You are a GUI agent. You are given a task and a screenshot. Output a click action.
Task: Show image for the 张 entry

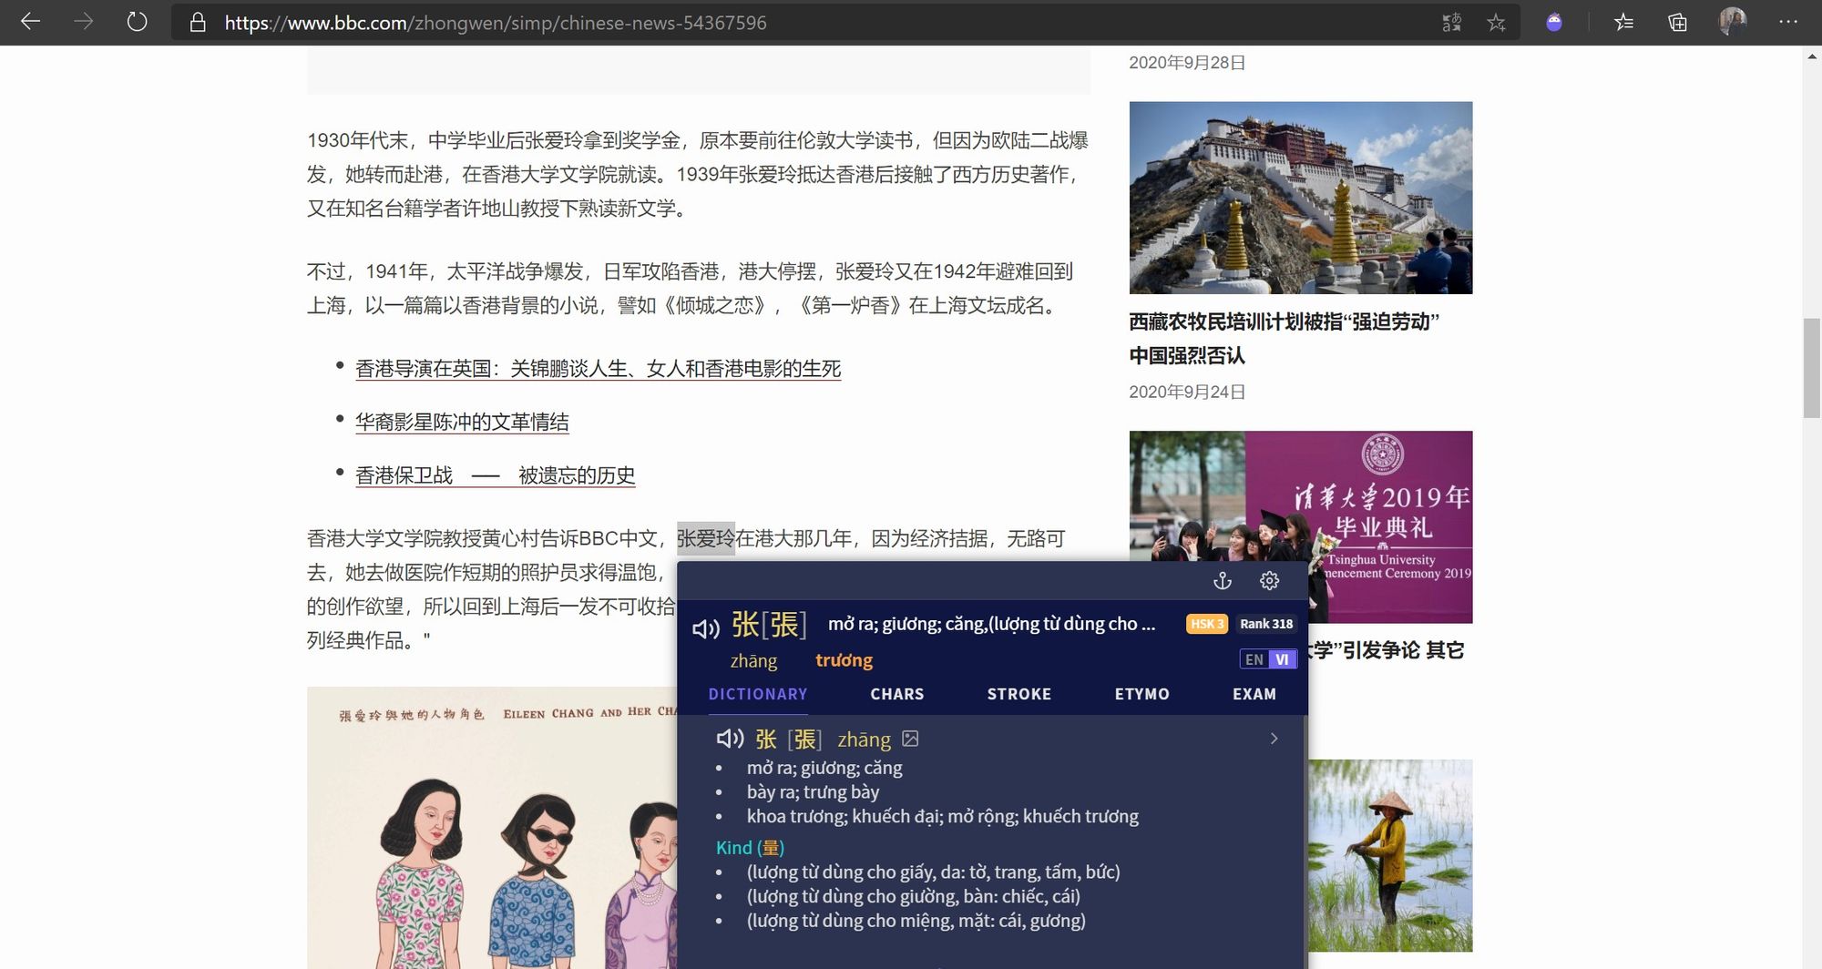tap(910, 739)
